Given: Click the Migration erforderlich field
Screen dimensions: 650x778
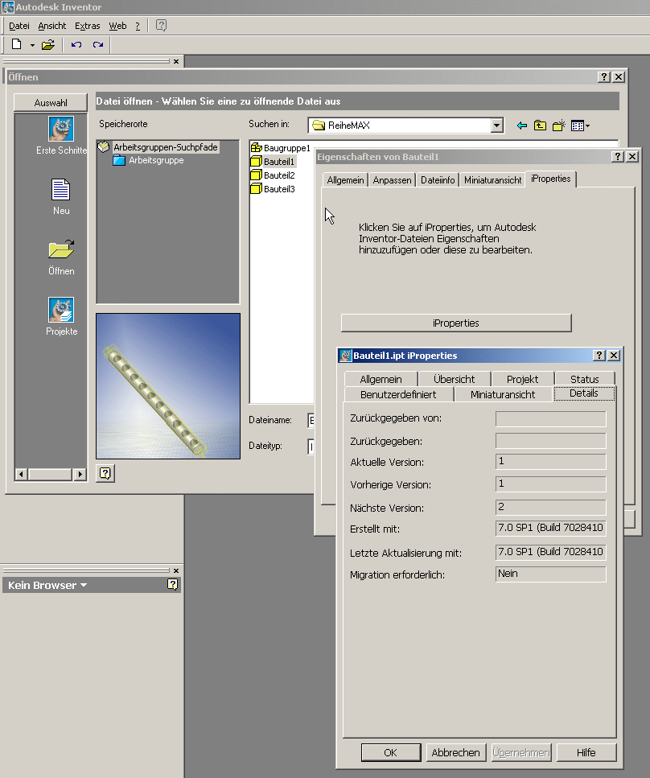Looking at the screenshot, I should [551, 574].
